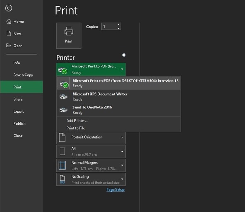This screenshot has height=212, width=245.
Task: Select Print to File option
Action: 119,128
